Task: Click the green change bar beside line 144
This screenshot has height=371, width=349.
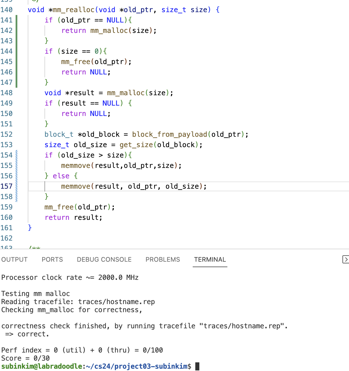Action: [16, 51]
